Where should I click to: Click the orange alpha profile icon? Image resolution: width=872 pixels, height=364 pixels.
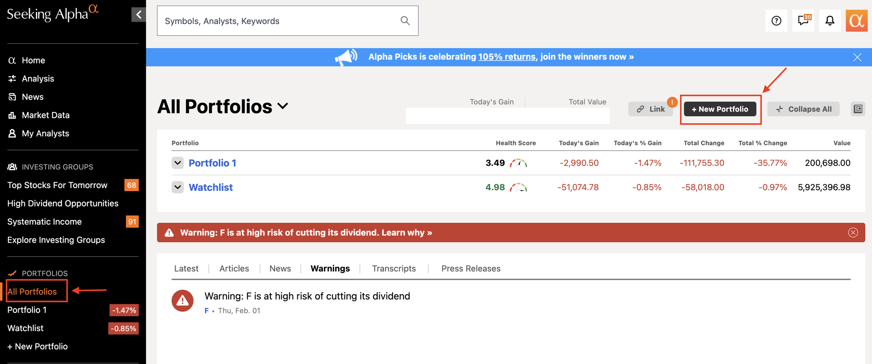click(x=856, y=21)
